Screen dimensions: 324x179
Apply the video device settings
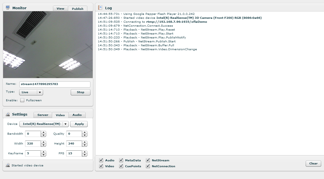(x=79, y=124)
